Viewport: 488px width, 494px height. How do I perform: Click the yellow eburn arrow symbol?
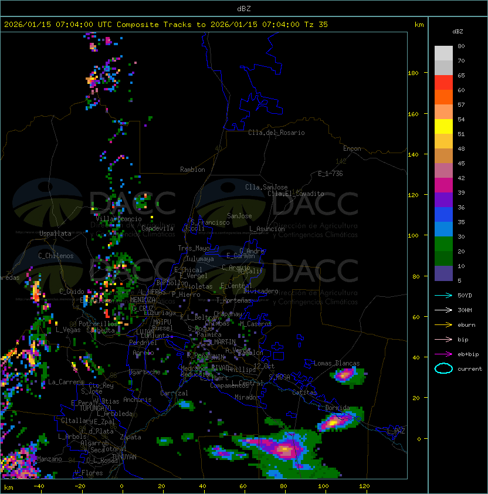(x=443, y=325)
